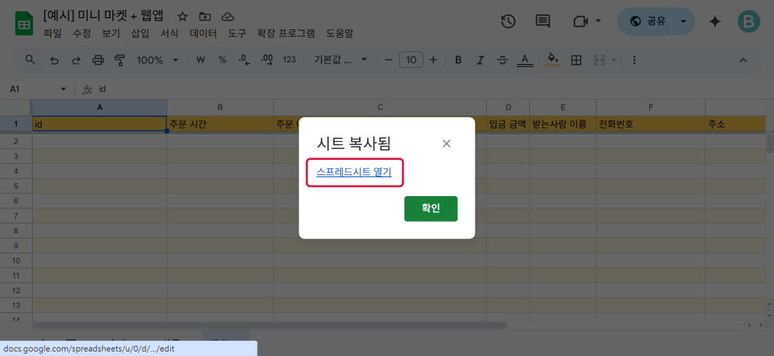This screenshot has width=774, height=356.
Task: Toggle strikethrough formatting
Action: coord(502,60)
